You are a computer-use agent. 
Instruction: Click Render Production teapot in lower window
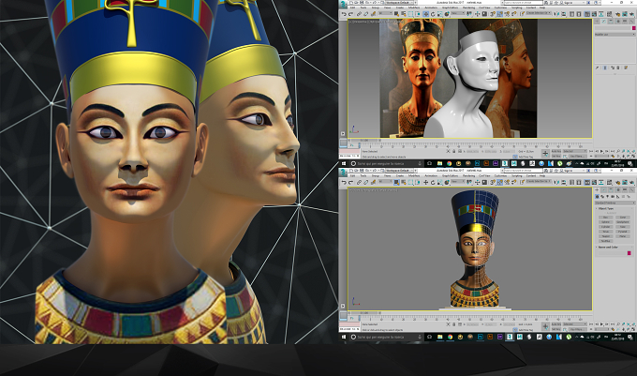632,182
